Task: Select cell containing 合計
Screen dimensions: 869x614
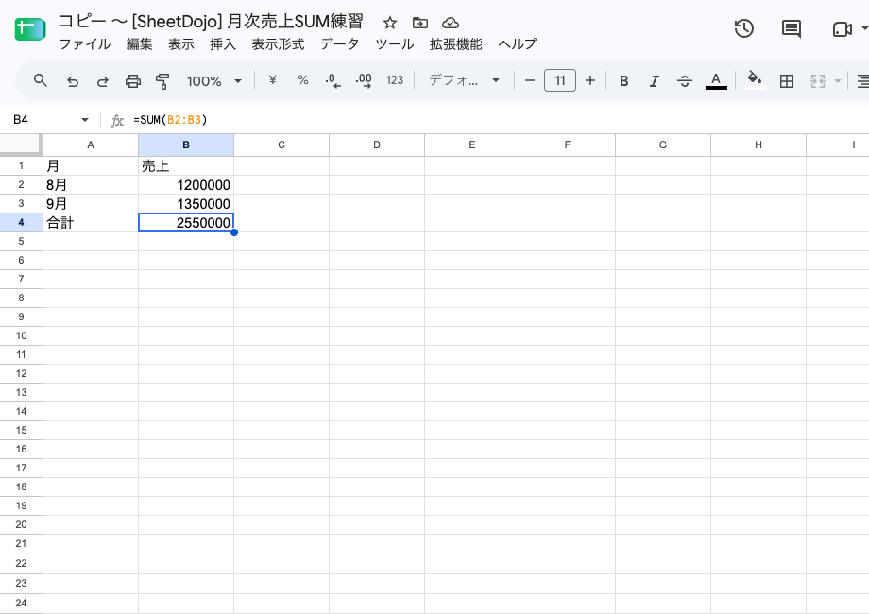Action: tap(91, 222)
